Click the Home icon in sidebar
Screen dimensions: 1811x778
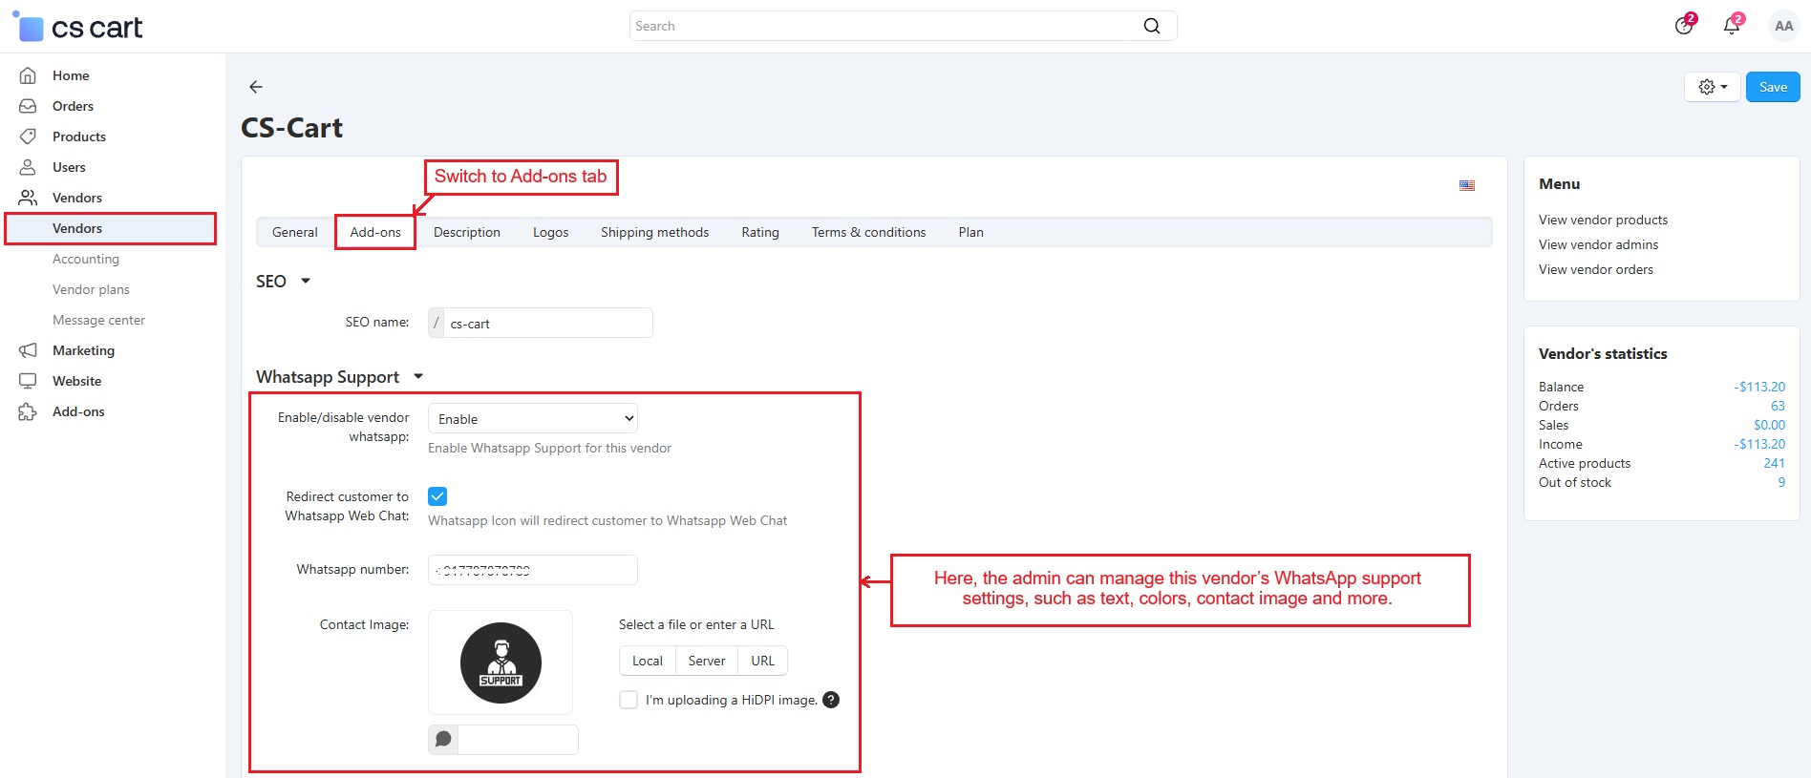tap(29, 75)
